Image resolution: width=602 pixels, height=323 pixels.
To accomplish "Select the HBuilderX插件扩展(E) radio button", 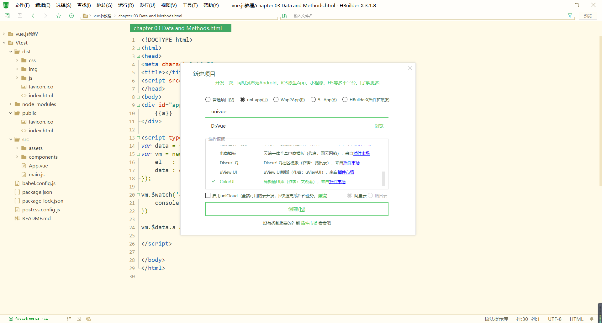I will (345, 100).
